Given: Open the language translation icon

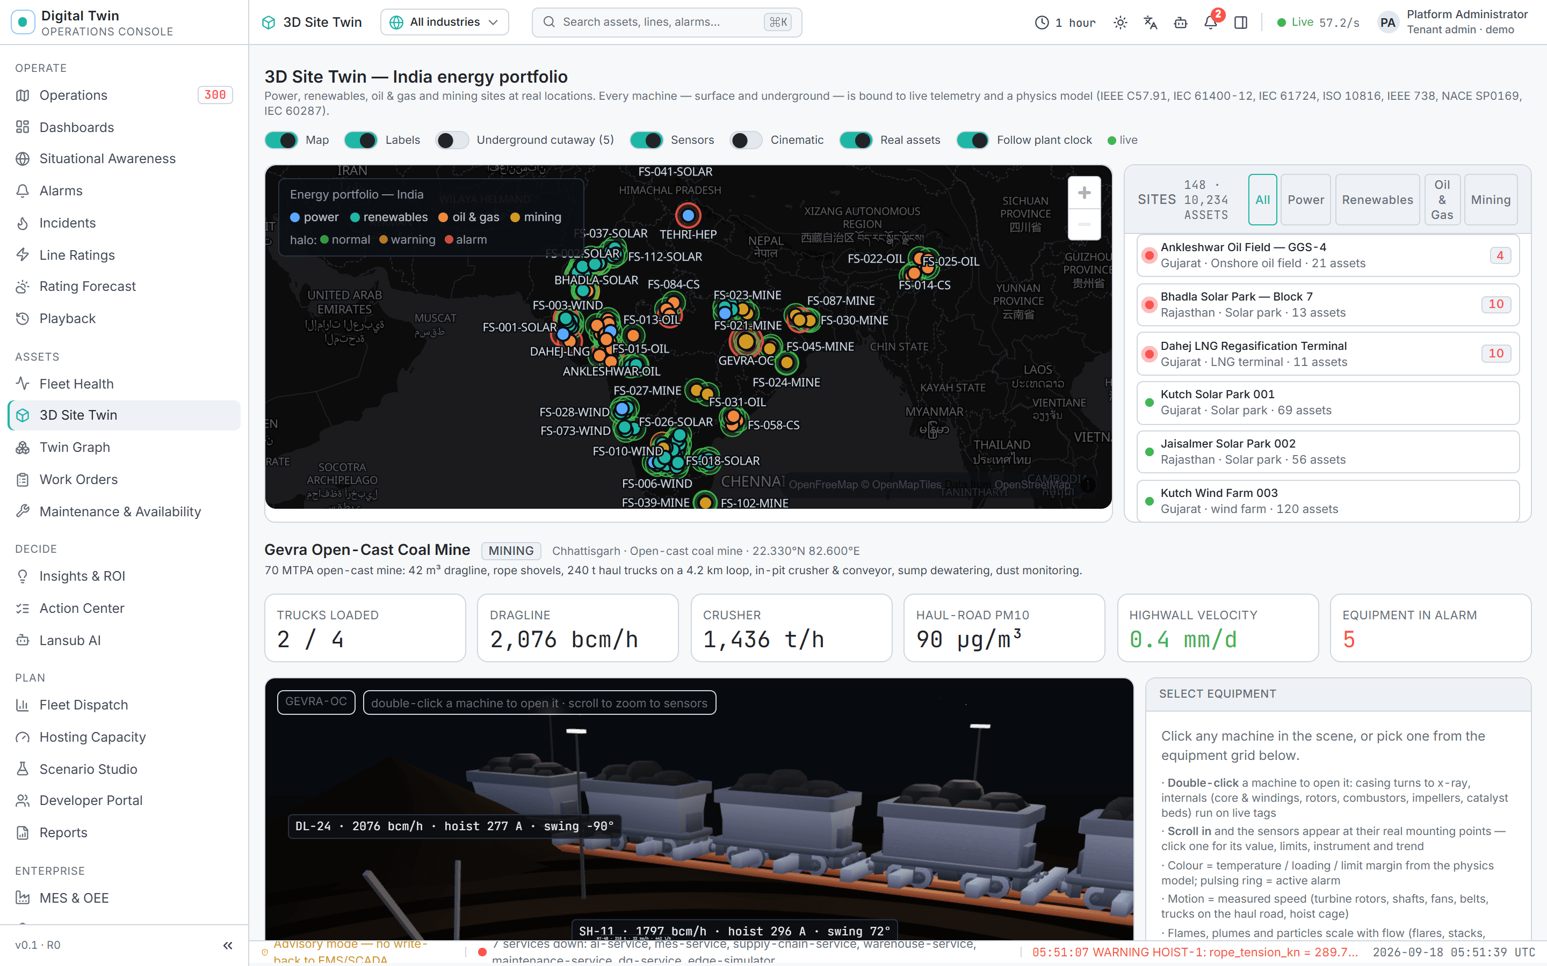Looking at the screenshot, I should click(1150, 23).
